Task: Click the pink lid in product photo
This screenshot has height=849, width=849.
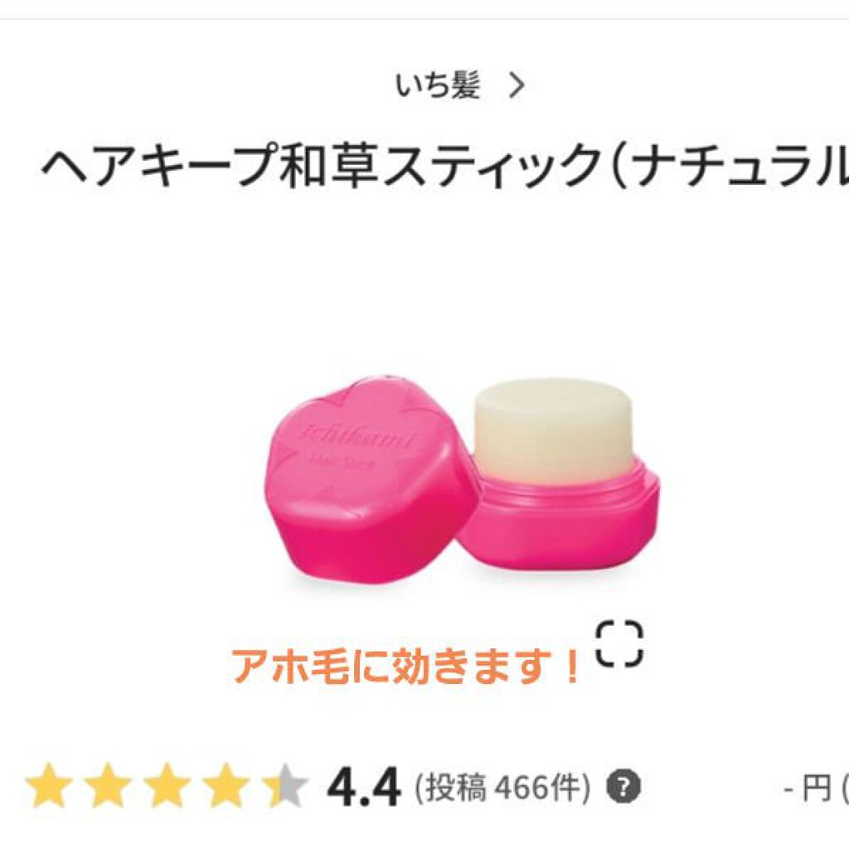Action: 366,478
